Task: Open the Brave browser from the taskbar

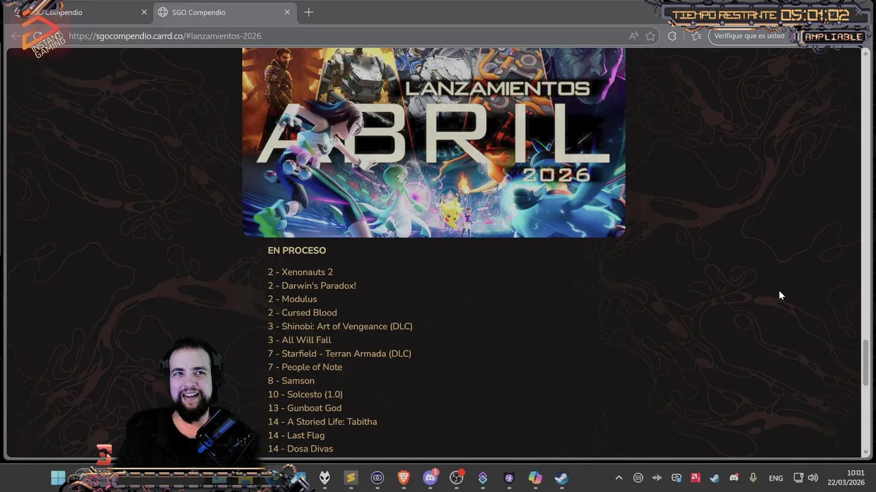Action: click(x=404, y=478)
